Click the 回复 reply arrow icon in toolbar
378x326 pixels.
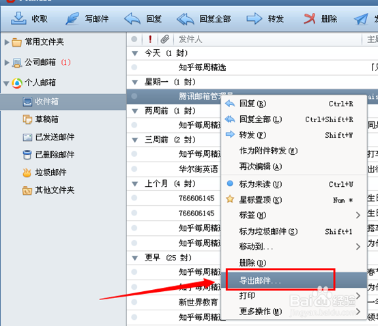tap(132, 19)
